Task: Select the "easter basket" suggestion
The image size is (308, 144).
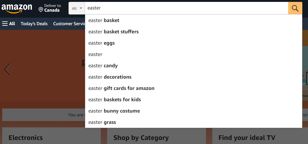Action: [193, 20]
